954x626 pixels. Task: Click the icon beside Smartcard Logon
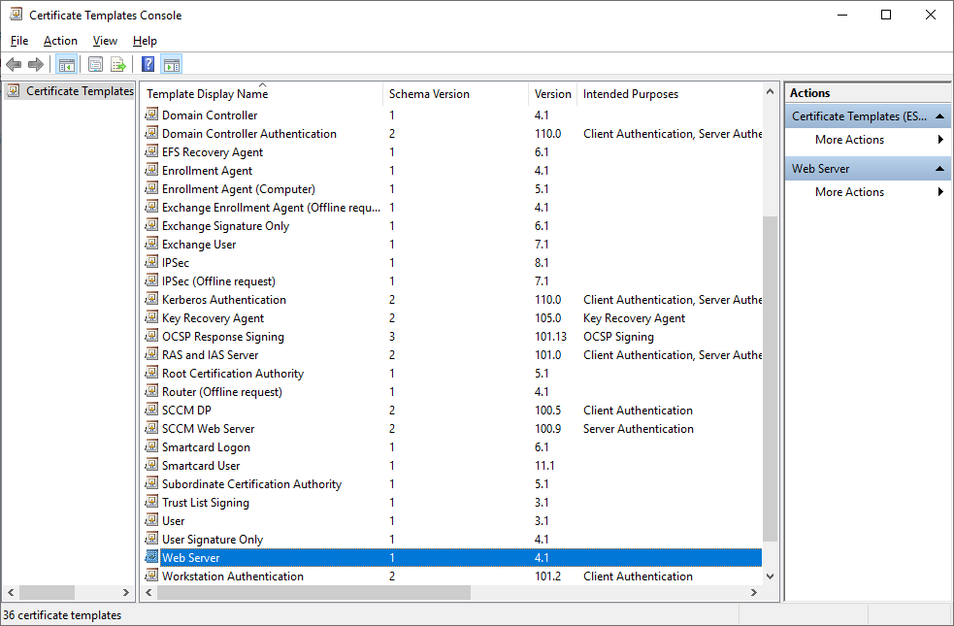pyautogui.click(x=151, y=446)
